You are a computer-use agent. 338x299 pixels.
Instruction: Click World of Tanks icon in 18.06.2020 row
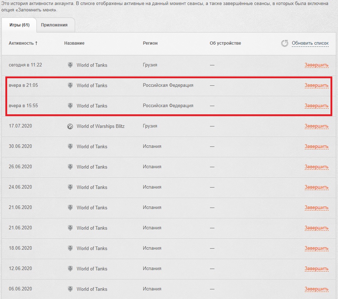70,248
